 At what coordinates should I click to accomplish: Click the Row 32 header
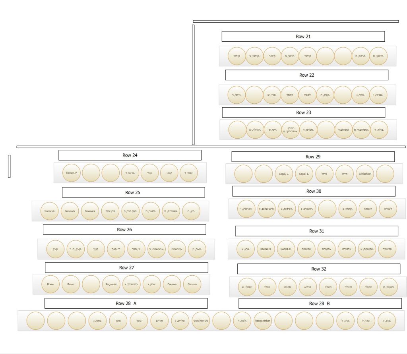pos(318,269)
